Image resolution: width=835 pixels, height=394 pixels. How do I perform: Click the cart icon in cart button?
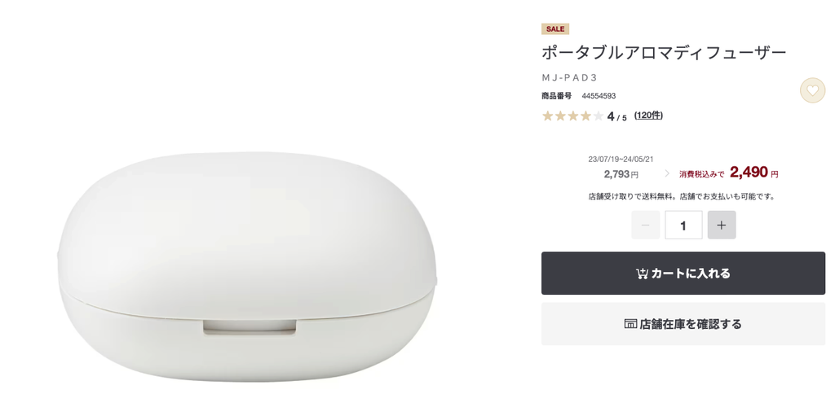pyautogui.click(x=642, y=274)
